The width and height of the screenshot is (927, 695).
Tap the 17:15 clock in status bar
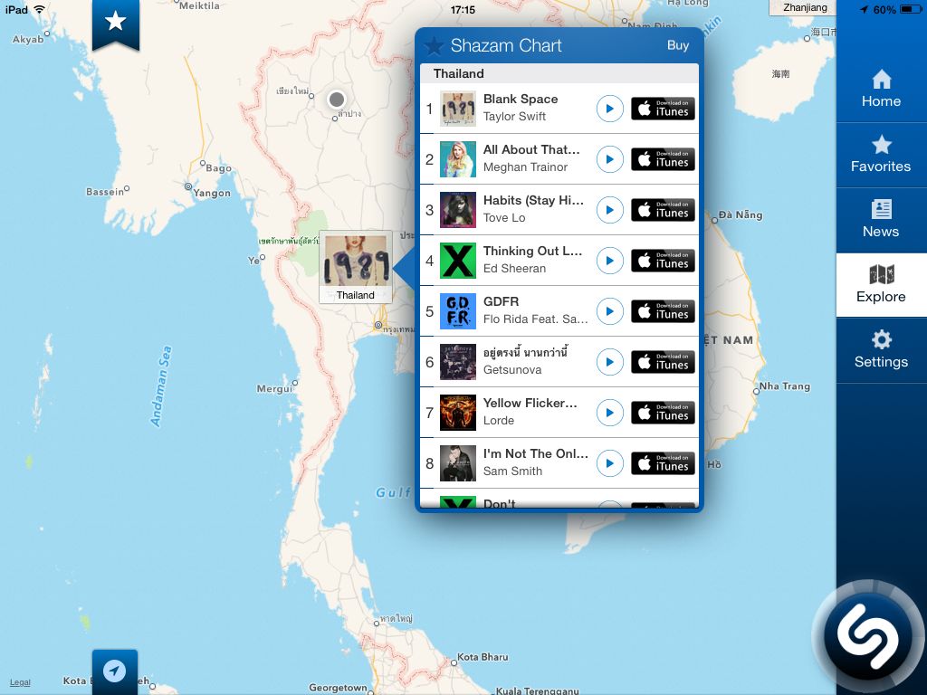point(463,9)
